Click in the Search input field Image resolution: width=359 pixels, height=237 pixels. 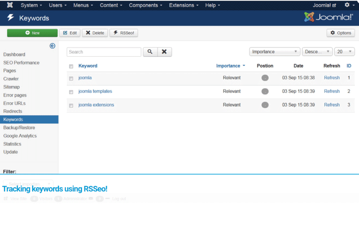pos(104,52)
